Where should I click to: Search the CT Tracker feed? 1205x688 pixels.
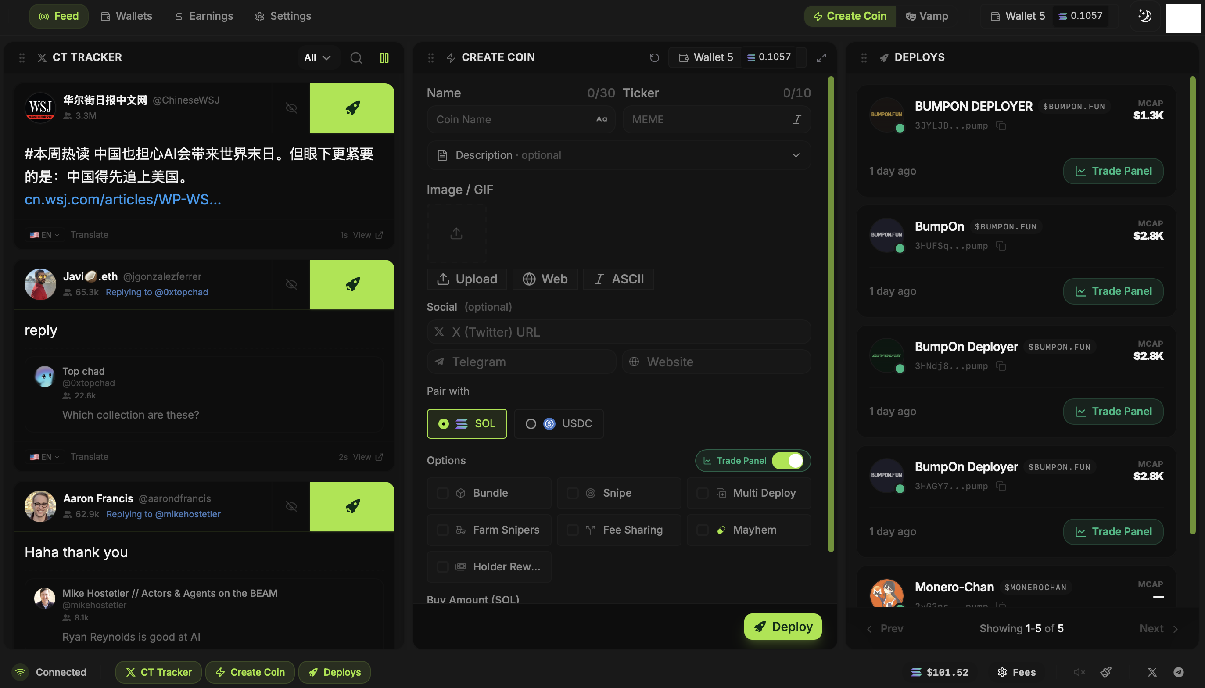click(x=356, y=57)
